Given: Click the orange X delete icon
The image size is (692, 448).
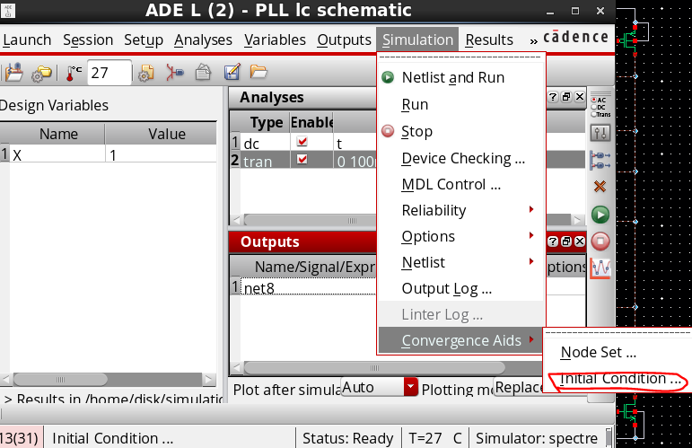Looking at the screenshot, I should tap(600, 187).
